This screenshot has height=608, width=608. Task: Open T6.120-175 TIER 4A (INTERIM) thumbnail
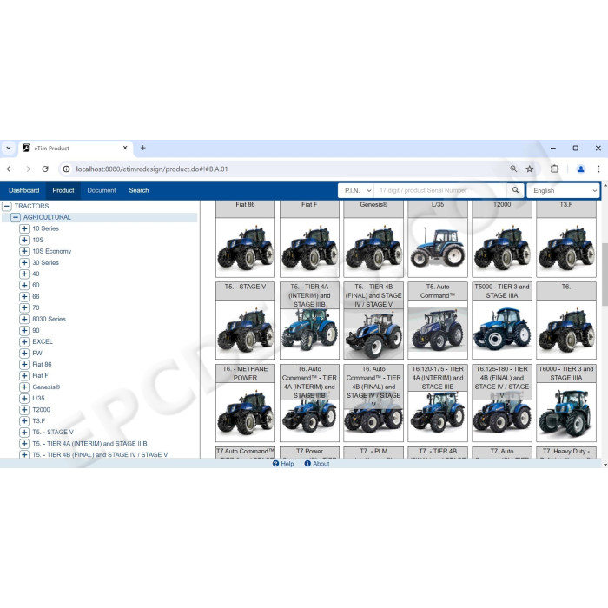coord(438,416)
